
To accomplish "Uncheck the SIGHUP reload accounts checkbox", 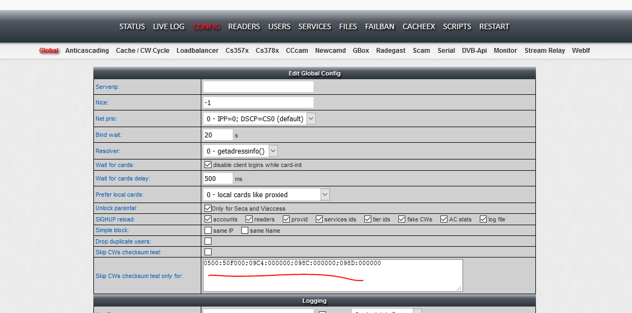I will tap(208, 219).
